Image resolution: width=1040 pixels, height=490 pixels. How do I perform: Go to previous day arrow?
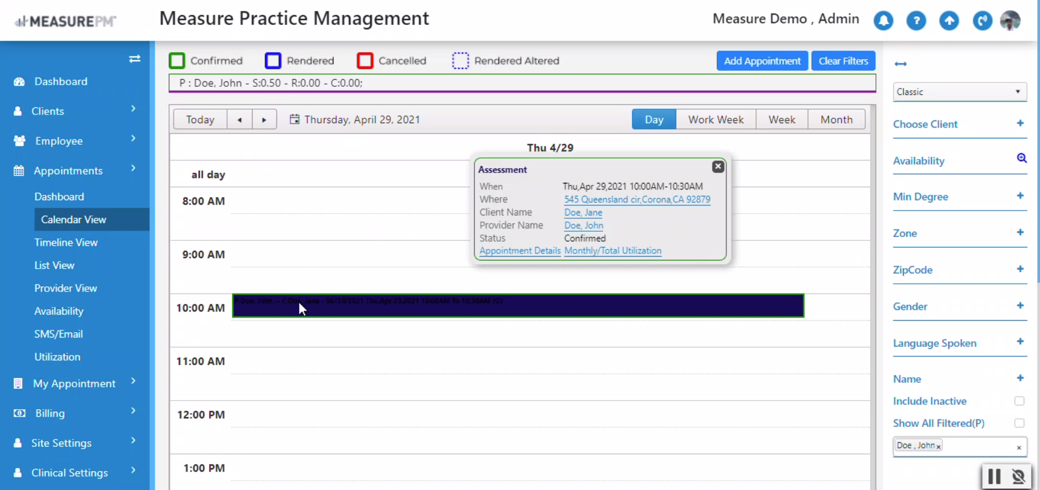pyautogui.click(x=239, y=119)
